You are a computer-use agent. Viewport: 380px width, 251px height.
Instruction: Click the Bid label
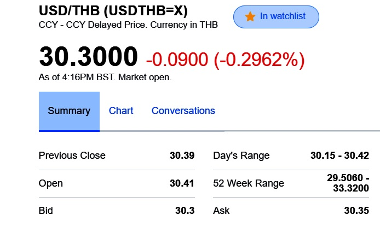45,211
